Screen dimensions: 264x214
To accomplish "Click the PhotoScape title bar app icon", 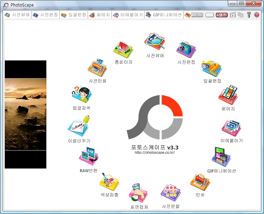I will (6, 5).
